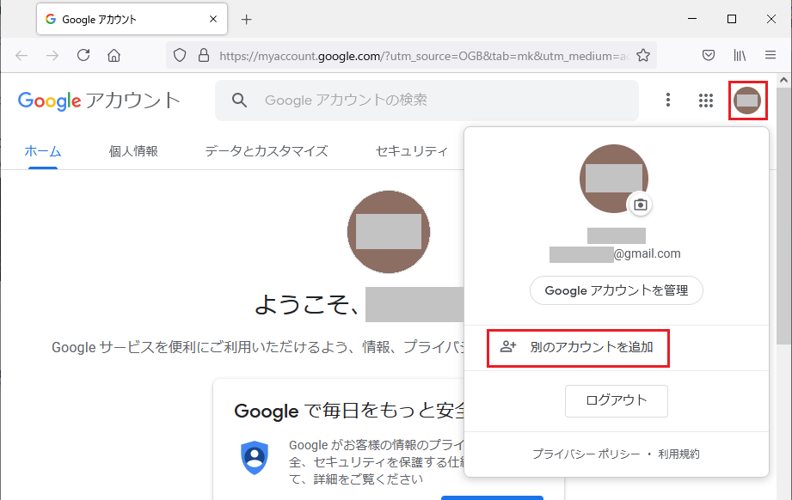Viewport: 792px width, 500px height.
Task: Open the 利用規約 link
Action: [x=678, y=454]
